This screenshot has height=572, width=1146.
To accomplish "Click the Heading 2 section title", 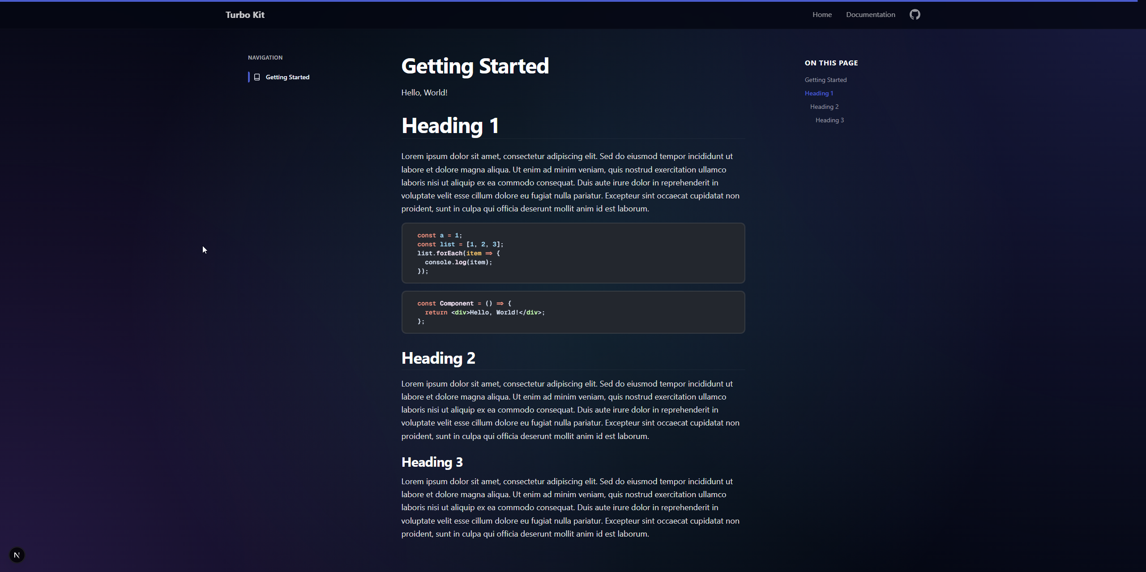I will pyautogui.click(x=438, y=358).
